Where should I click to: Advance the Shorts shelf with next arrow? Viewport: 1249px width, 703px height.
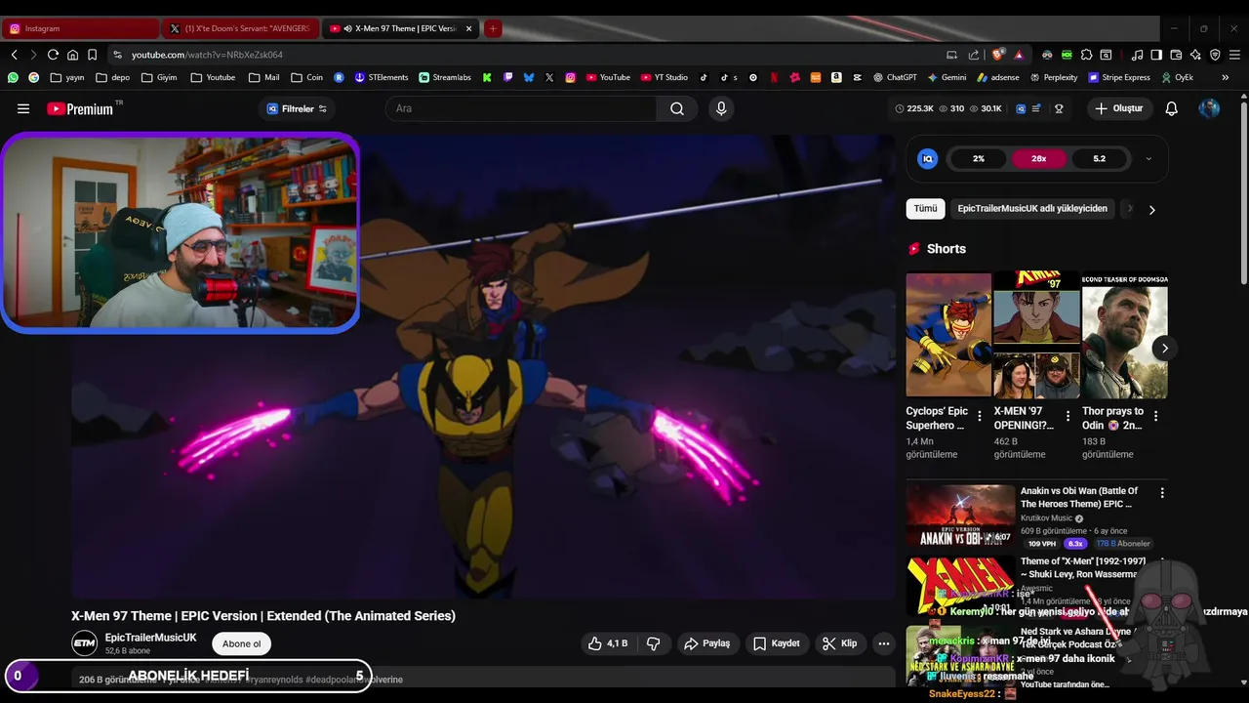(1164, 349)
